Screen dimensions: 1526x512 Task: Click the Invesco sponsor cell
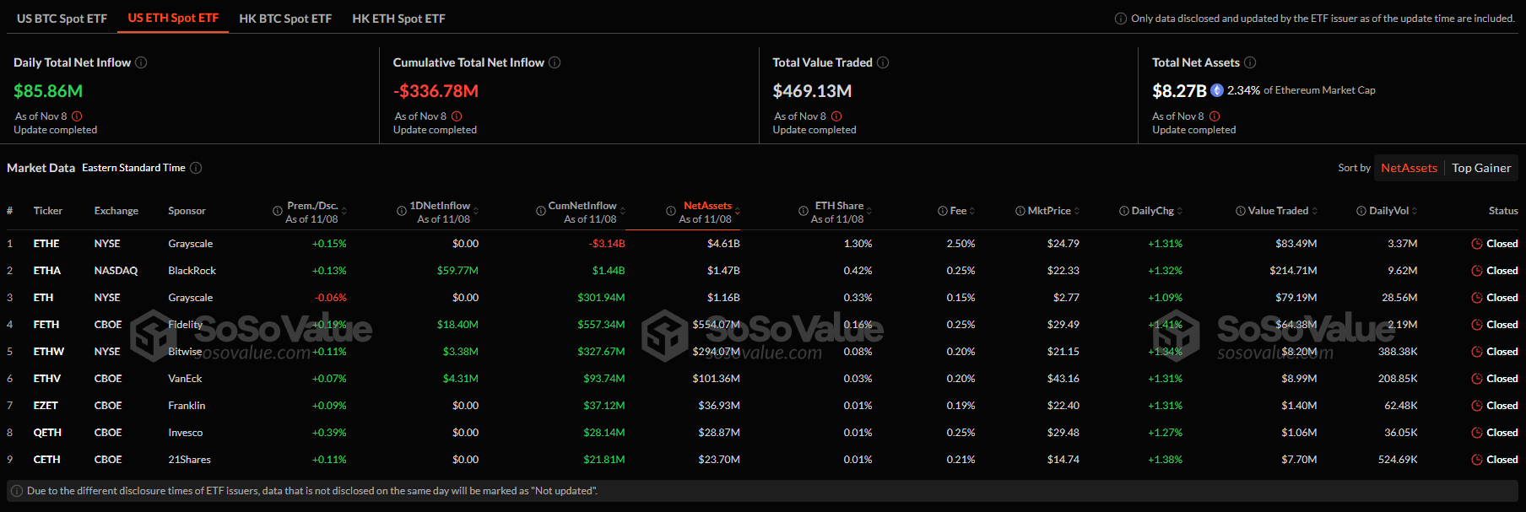(186, 433)
